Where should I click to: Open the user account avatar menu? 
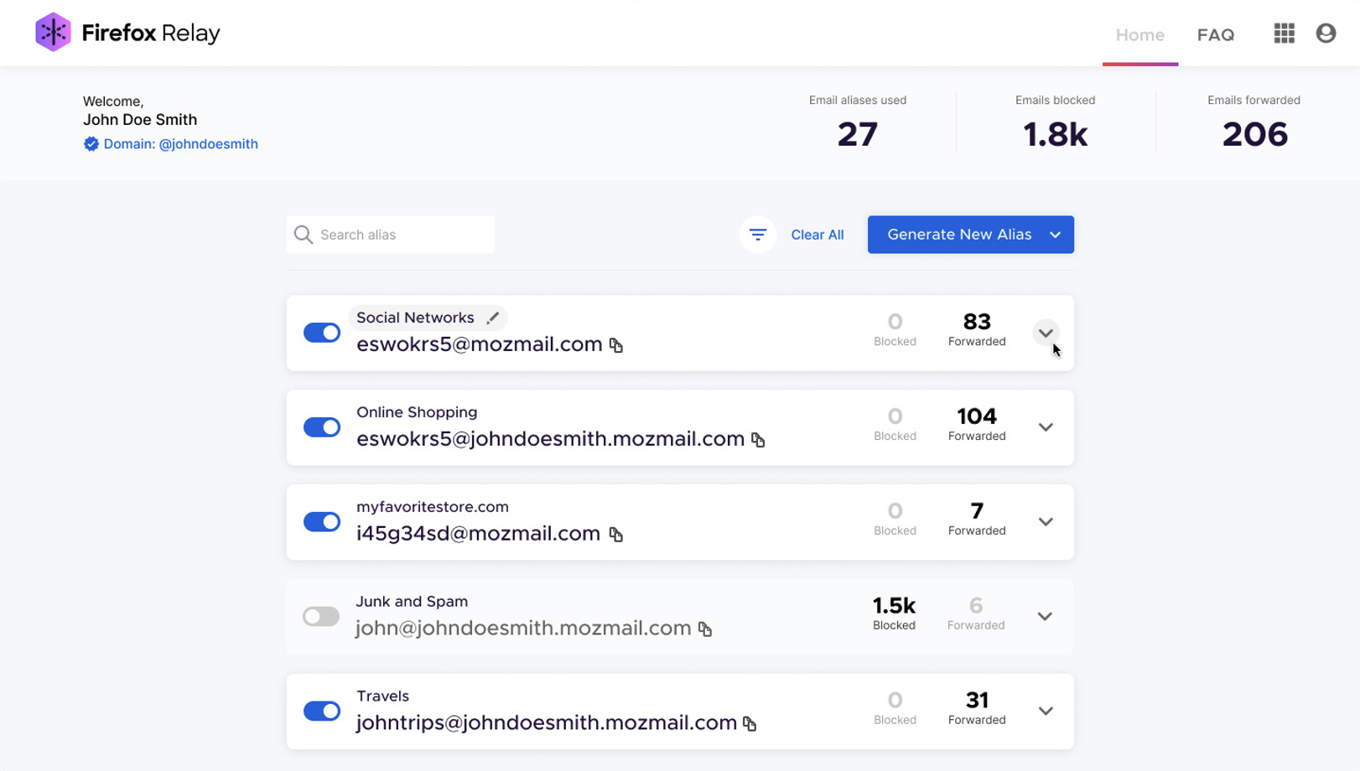coord(1326,34)
